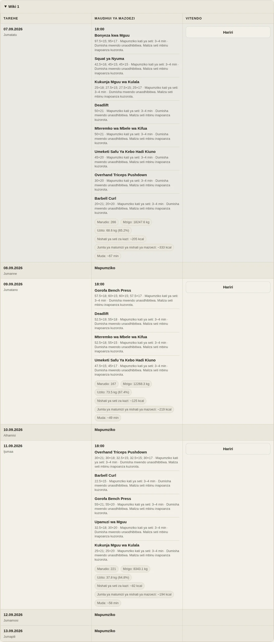Collapse the Wiki 1 section
The image size is (274, 642).
12,7
